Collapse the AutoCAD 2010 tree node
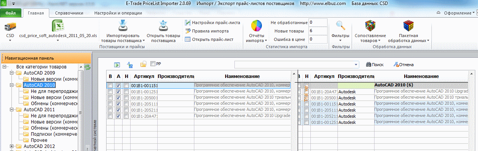This screenshot has width=478, height=151. pos(12,85)
